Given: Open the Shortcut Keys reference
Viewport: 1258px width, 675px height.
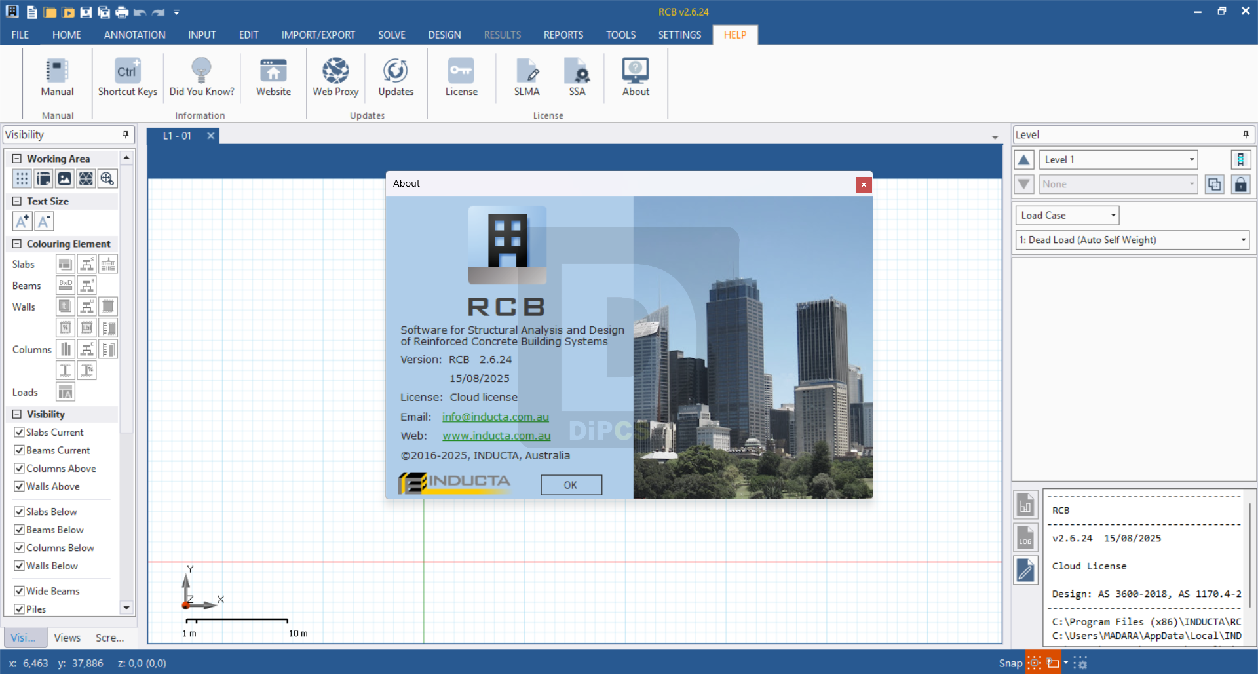Looking at the screenshot, I should pyautogui.click(x=127, y=77).
